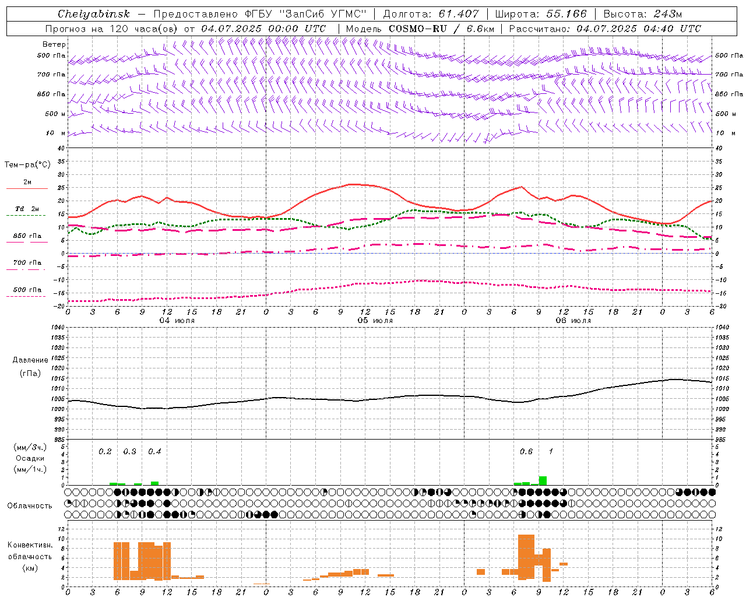Viewport: 746px width, 597px height.
Task: Click the precipitation value "0.6"
Action: [x=526, y=452]
